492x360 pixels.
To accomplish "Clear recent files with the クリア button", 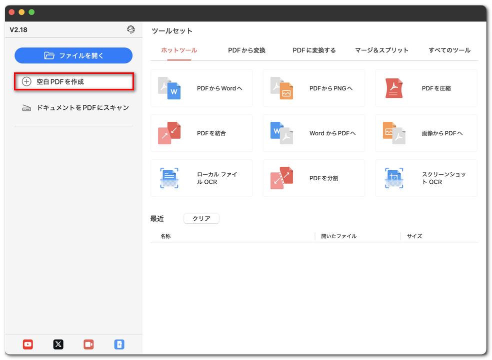I will [201, 218].
